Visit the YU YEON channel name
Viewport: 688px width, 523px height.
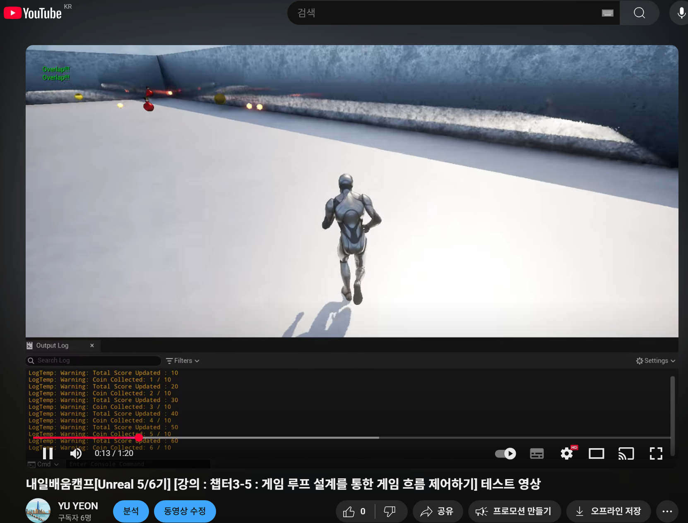[x=78, y=506]
